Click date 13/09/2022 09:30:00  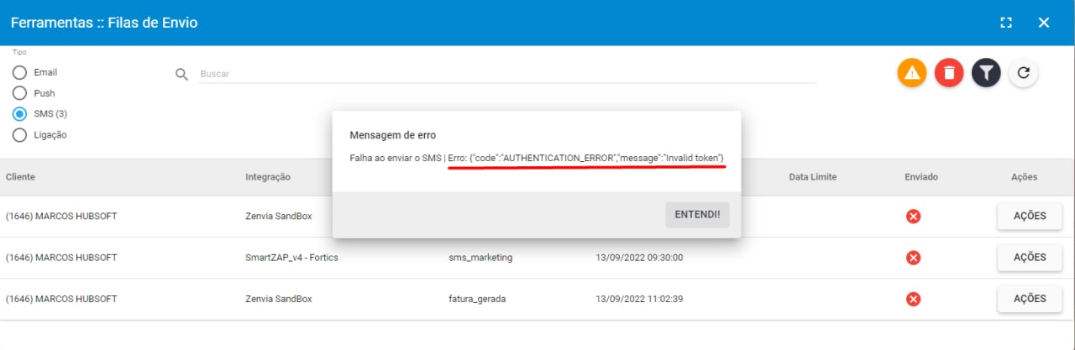pos(639,258)
